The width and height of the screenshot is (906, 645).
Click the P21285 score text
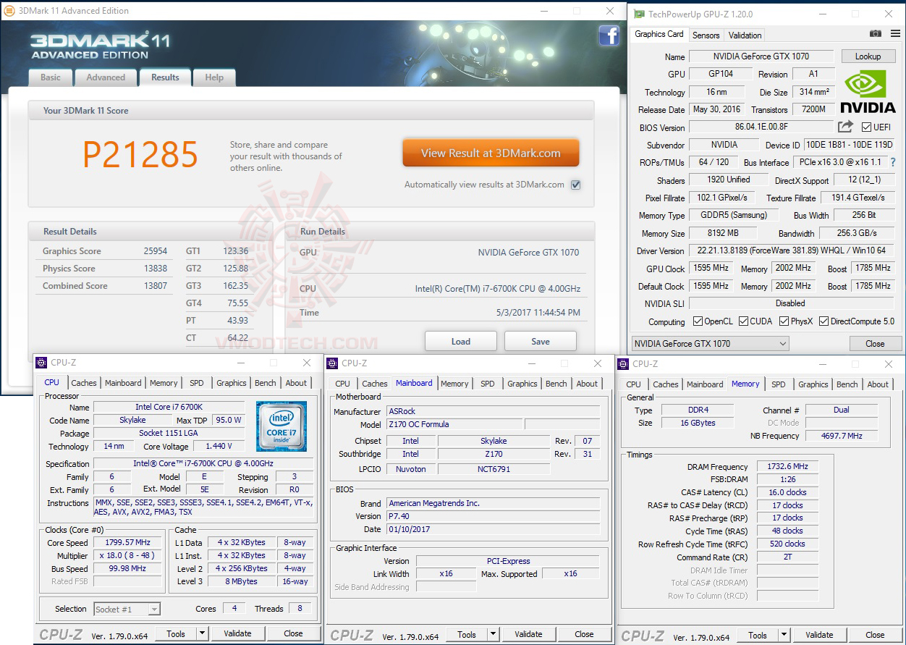point(140,154)
